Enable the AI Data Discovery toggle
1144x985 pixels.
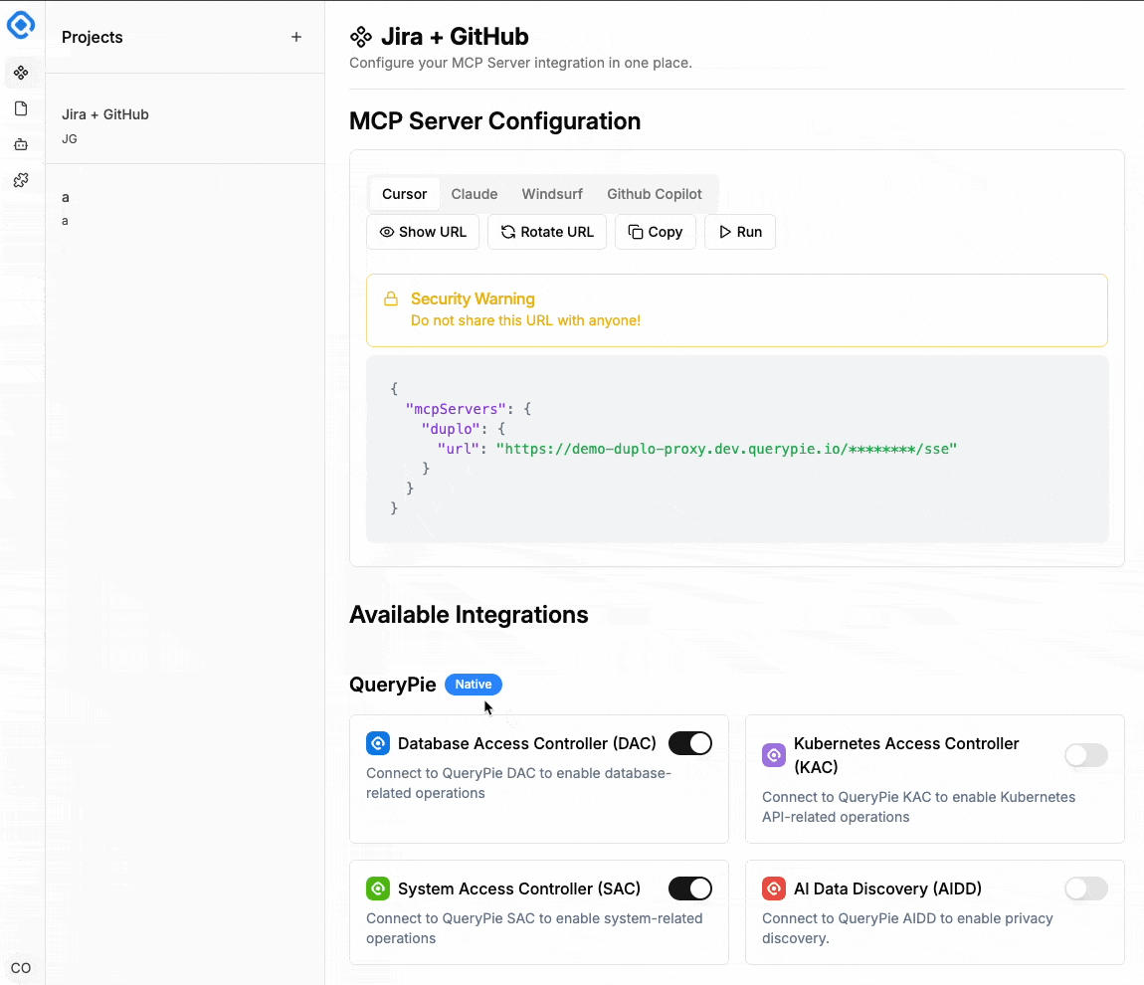(1085, 888)
